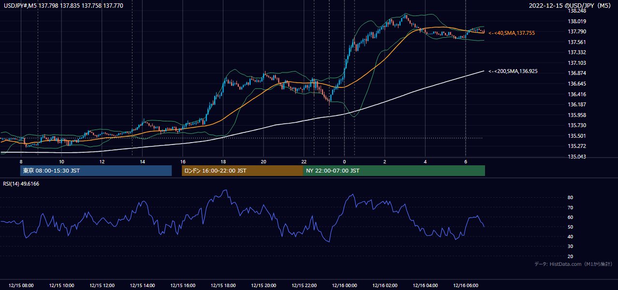The image size is (618, 290).
Task: Click RSI scale level 20
Action: click(570, 256)
